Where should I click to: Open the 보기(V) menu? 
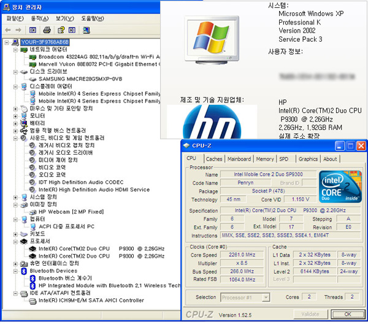(65, 18)
